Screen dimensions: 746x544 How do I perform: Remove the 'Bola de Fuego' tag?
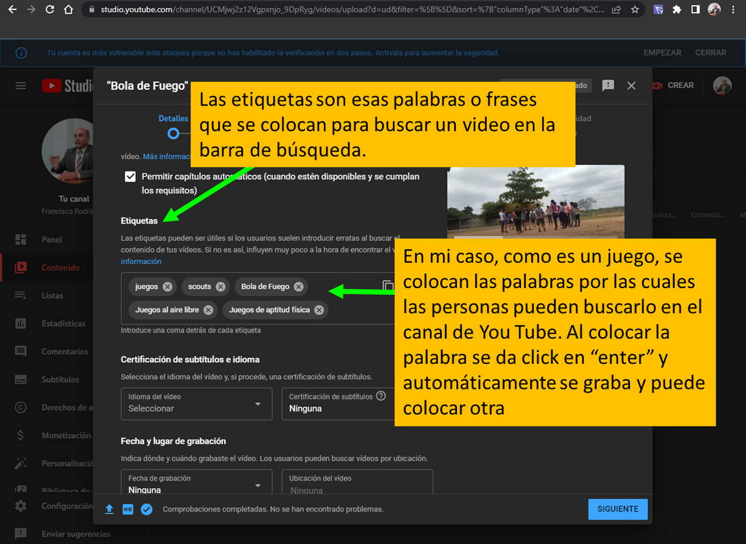[x=298, y=286]
